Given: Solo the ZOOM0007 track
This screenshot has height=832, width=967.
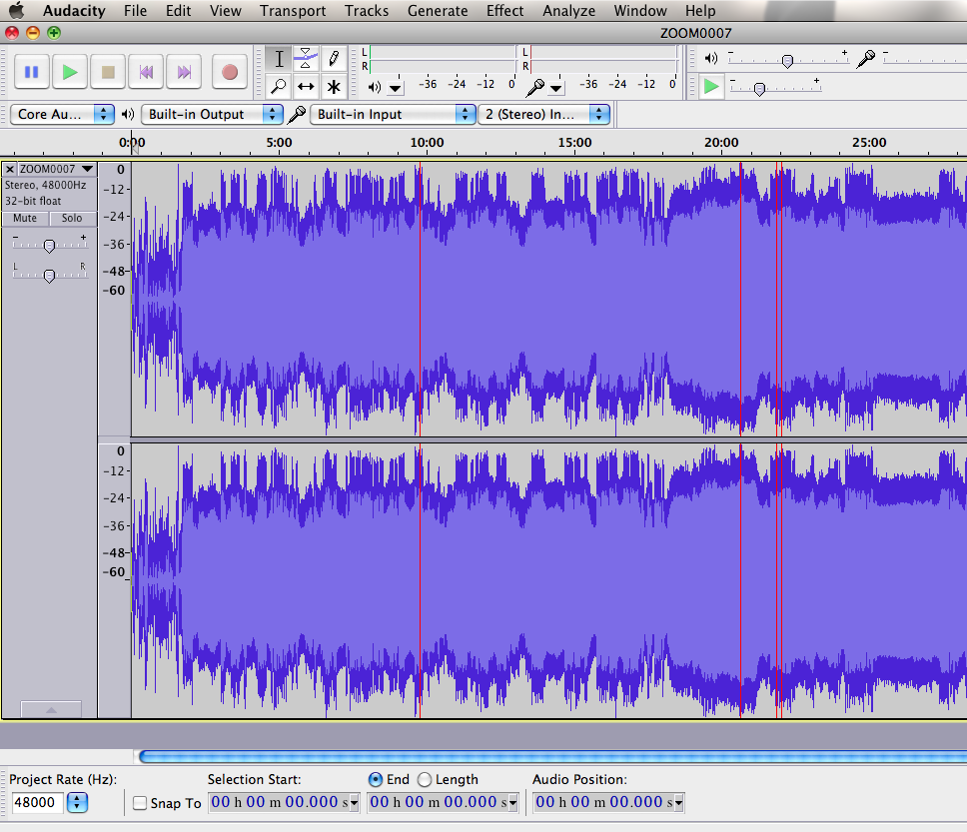Looking at the screenshot, I should click(71, 218).
